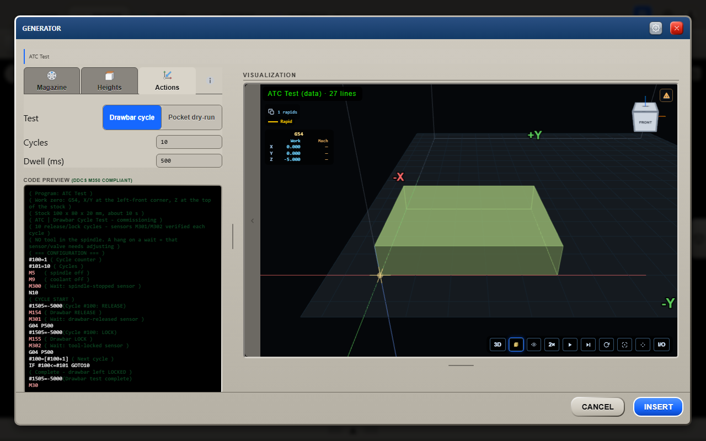This screenshot has height=441, width=706.
Task: Toggle visibility with the eye icon
Action: [534, 345]
